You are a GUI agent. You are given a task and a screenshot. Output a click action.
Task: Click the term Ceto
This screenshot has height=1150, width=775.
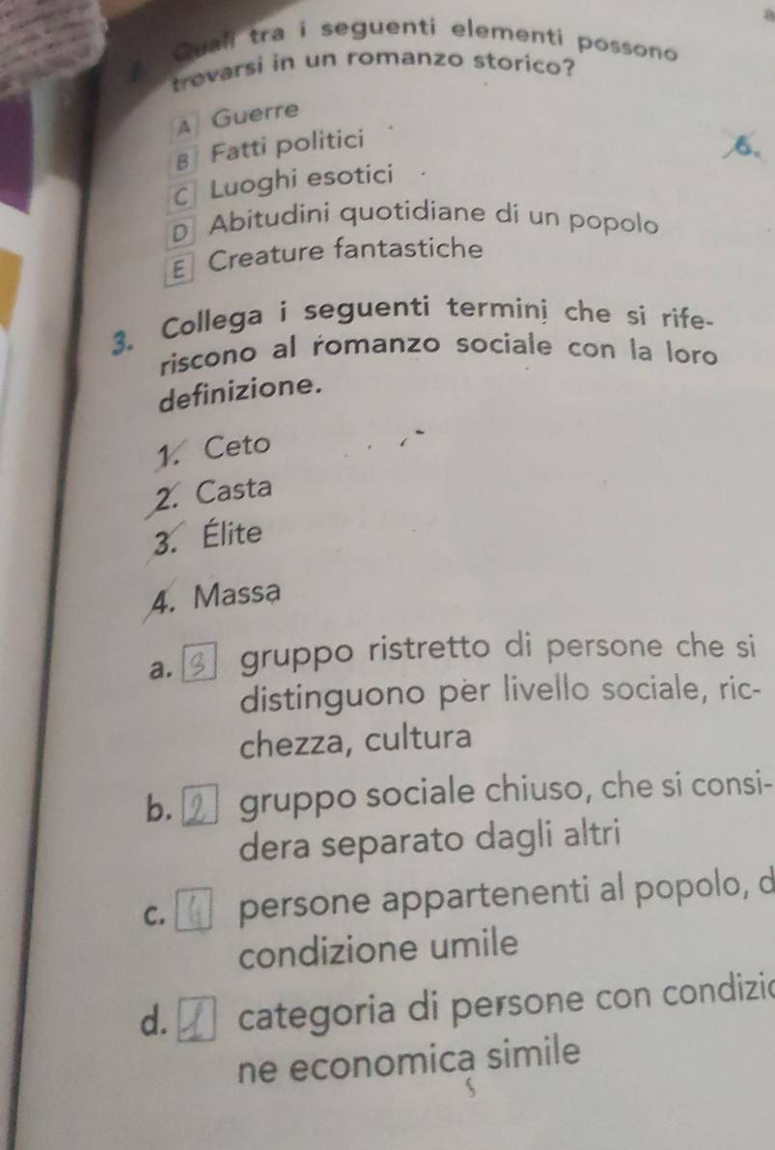pos(237,446)
